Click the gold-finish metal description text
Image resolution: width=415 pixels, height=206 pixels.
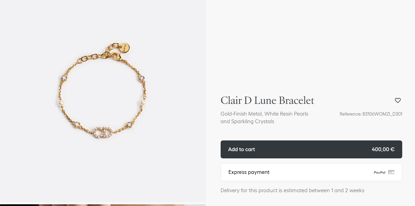pos(264,118)
